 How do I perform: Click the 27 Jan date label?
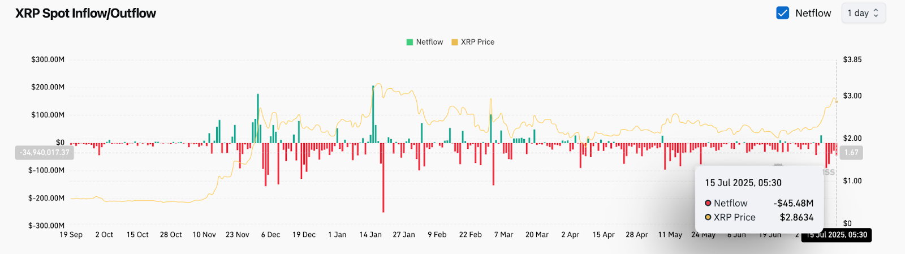coord(404,234)
